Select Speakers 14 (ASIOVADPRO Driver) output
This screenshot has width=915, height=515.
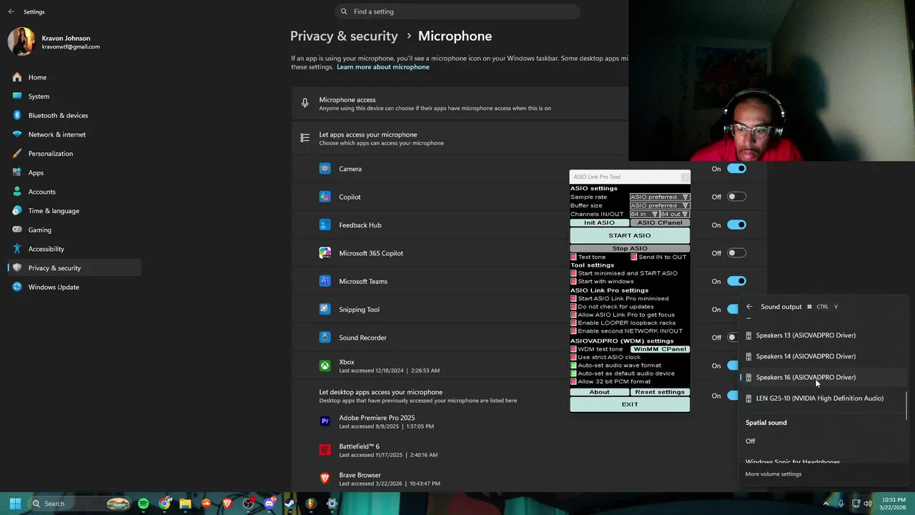click(x=823, y=356)
